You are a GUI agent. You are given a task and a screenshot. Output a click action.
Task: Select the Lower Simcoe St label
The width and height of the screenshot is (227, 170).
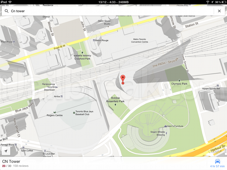click(185, 63)
